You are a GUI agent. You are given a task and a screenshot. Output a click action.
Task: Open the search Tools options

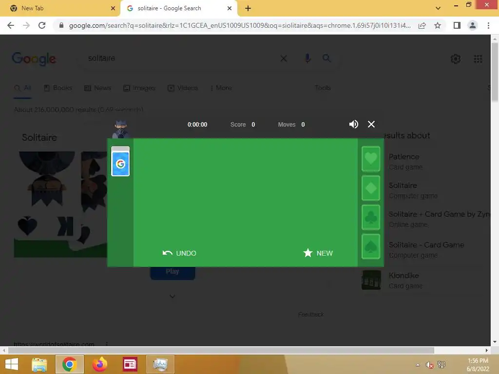click(323, 88)
